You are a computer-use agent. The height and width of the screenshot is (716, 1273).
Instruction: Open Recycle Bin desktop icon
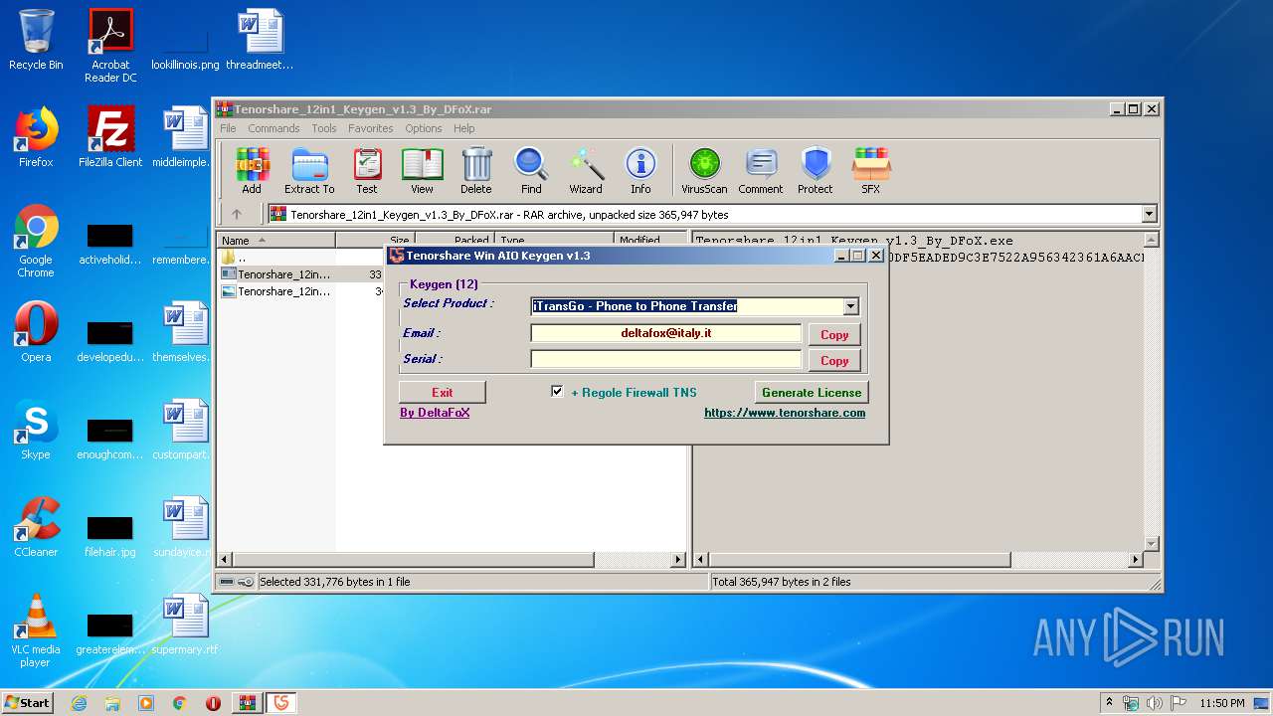click(x=36, y=41)
